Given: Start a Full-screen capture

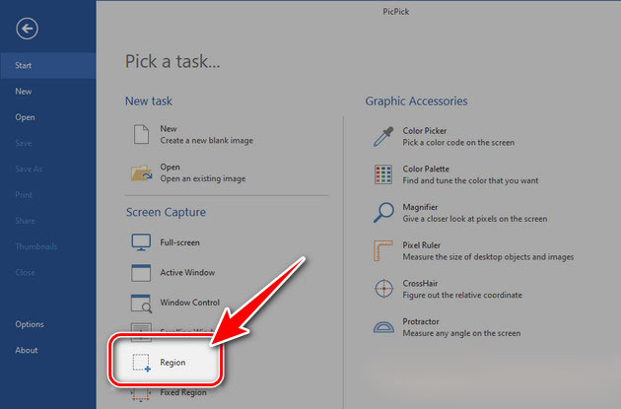Looking at the screenshot, I should click(x=179, y=242).
